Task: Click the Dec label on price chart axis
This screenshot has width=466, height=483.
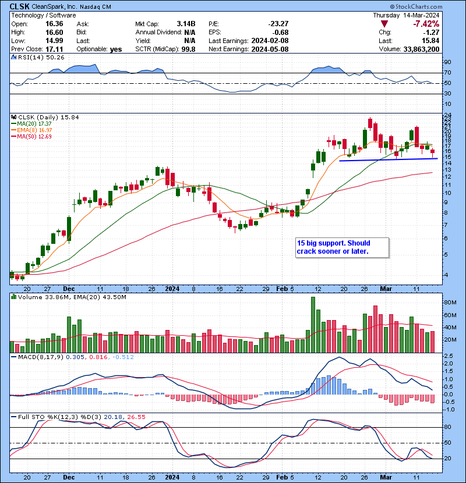Action: tap(69, 289)
